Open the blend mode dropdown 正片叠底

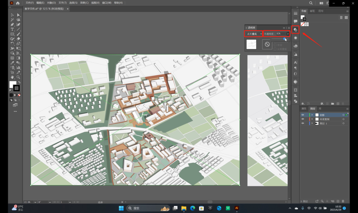[254, 34]
